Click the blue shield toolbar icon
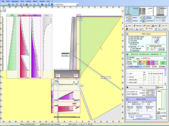 click(52, 4)
